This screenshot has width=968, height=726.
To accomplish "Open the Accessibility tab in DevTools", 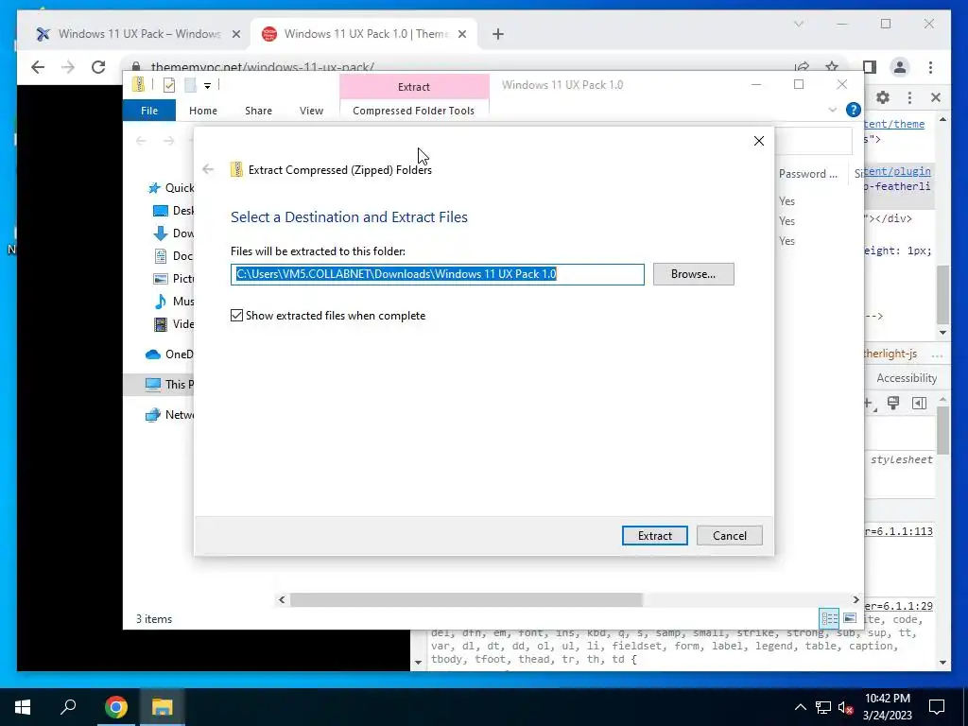I will point(907,378).
